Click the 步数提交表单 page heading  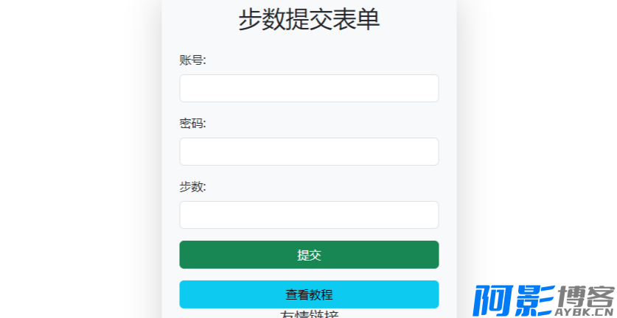[x=309, y=20]
